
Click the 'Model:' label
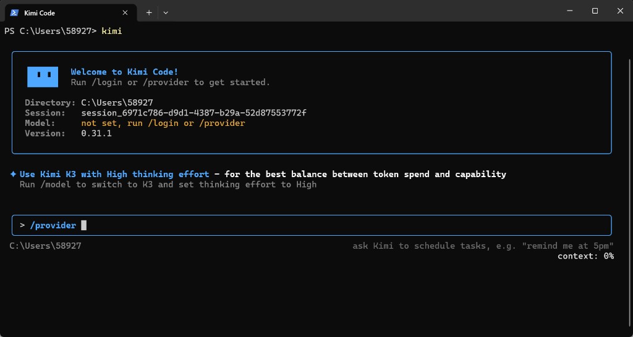40,123
